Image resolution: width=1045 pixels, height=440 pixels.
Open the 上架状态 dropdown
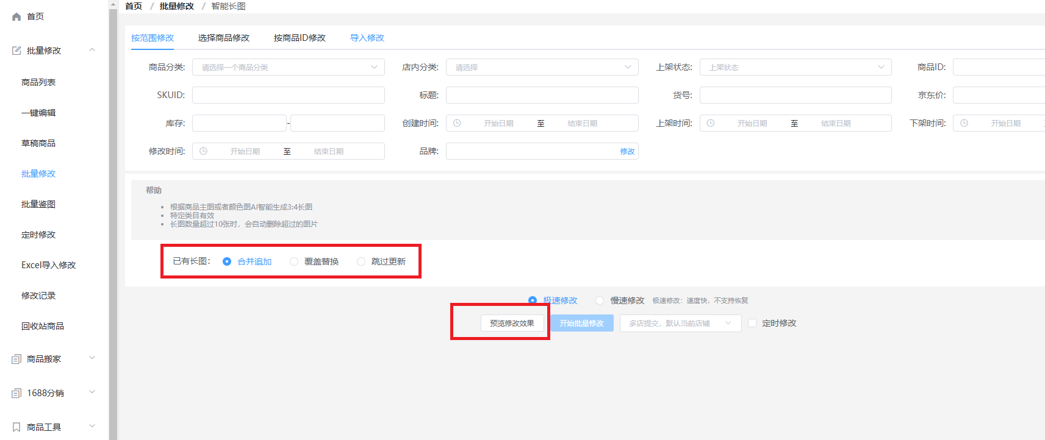[x=795, y=67]
